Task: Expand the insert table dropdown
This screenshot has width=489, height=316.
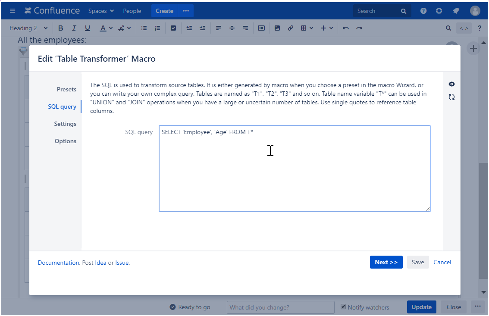Action: point(307,28)
